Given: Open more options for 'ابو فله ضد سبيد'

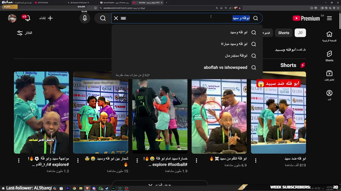Looking at the screenshot, I should tap(255, 160).
